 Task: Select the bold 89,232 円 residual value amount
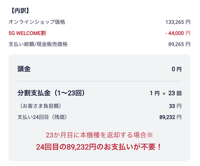click(x=170, y=117)
